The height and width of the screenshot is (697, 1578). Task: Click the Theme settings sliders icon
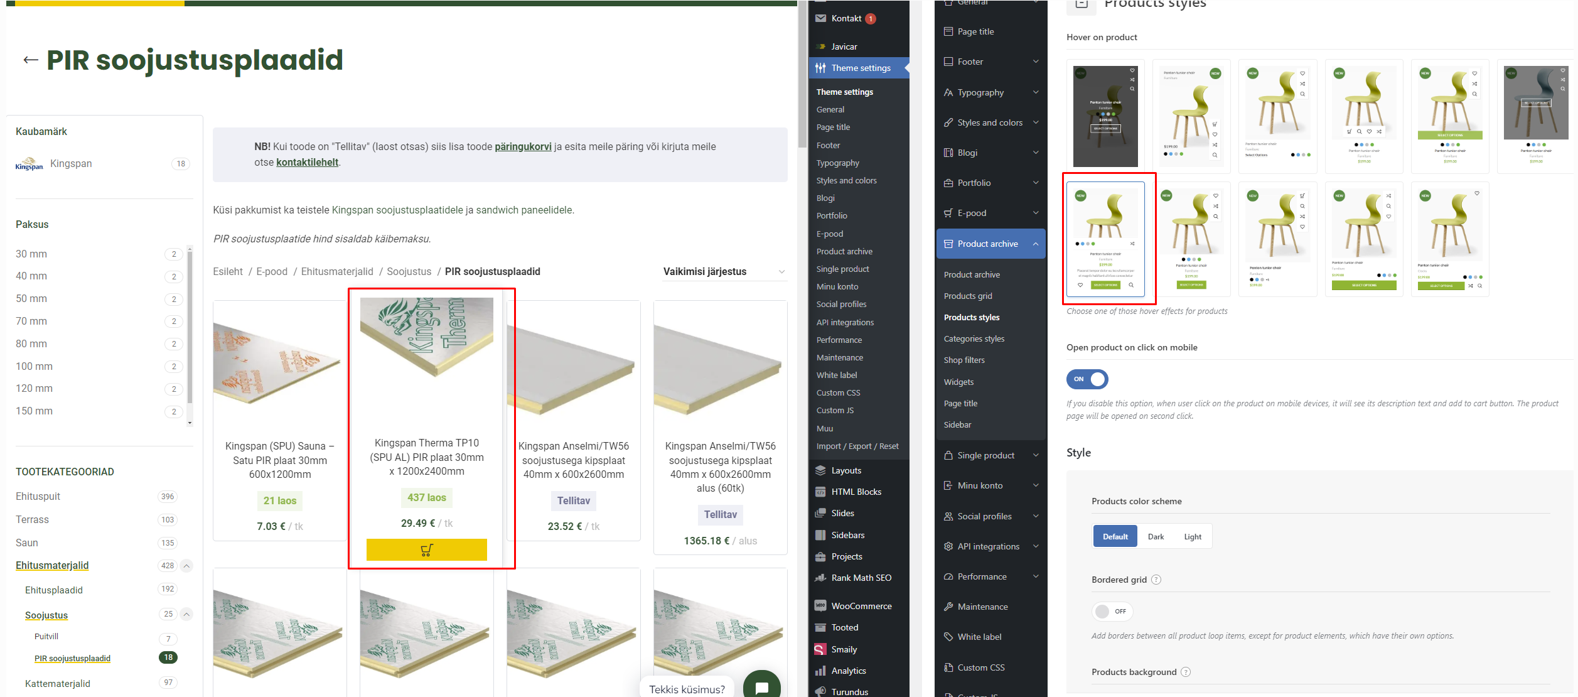820,68
